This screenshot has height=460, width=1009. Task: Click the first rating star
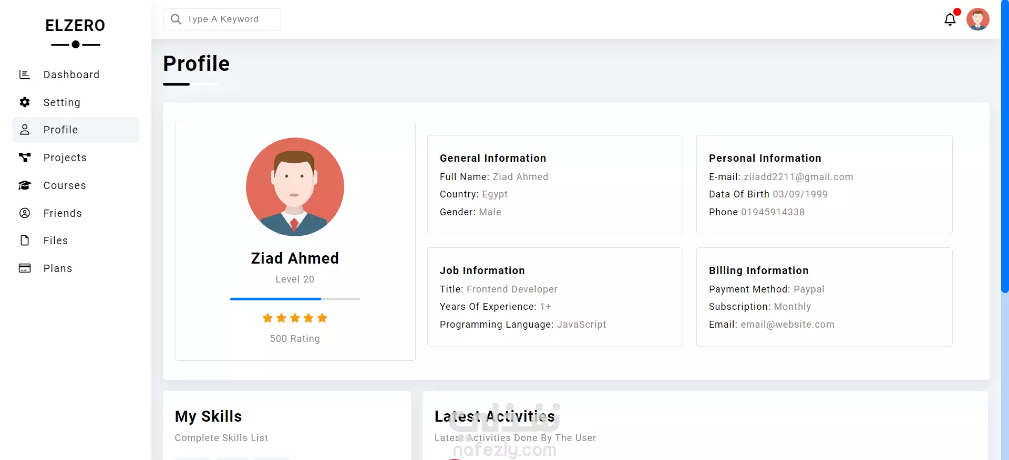coord(267,318)
